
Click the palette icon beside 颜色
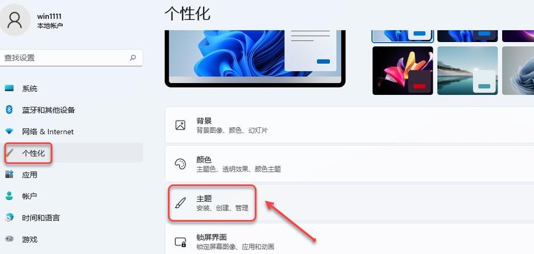(180, 164)
